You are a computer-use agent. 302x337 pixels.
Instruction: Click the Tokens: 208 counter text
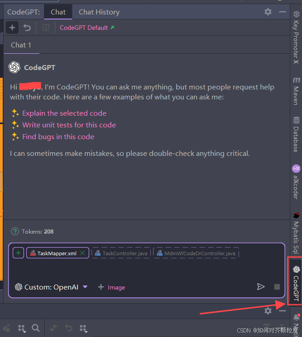(38, 231)
